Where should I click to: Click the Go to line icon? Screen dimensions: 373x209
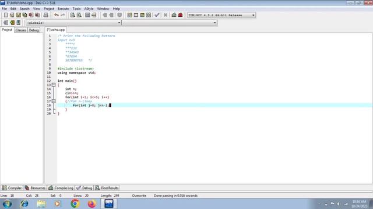pyautogui.click(x=94, y=15)
